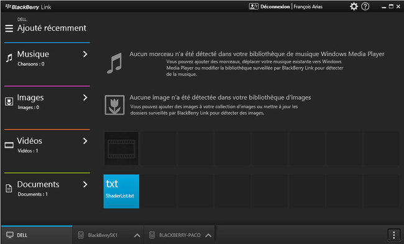
Task: Click the small DELL label above the heading
Action: coord(22,19)
